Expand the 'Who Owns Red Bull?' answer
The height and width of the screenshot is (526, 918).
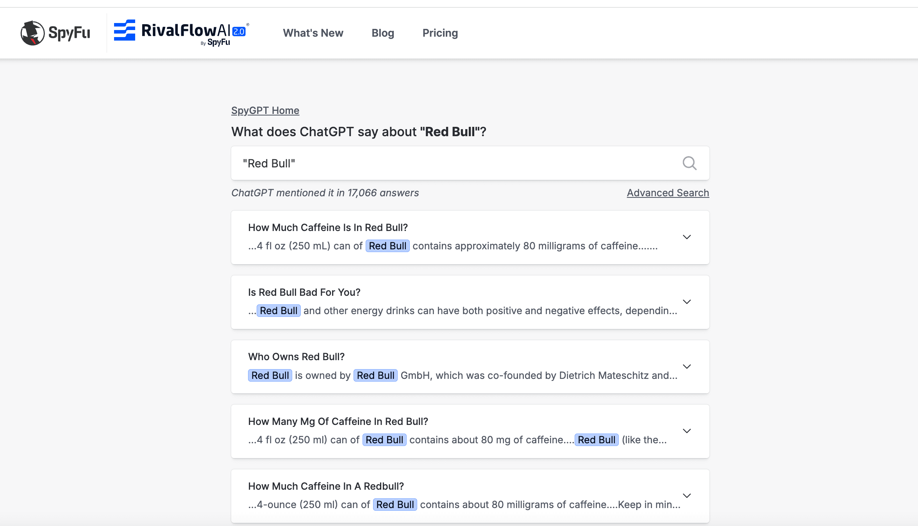(x=687, y=366)
